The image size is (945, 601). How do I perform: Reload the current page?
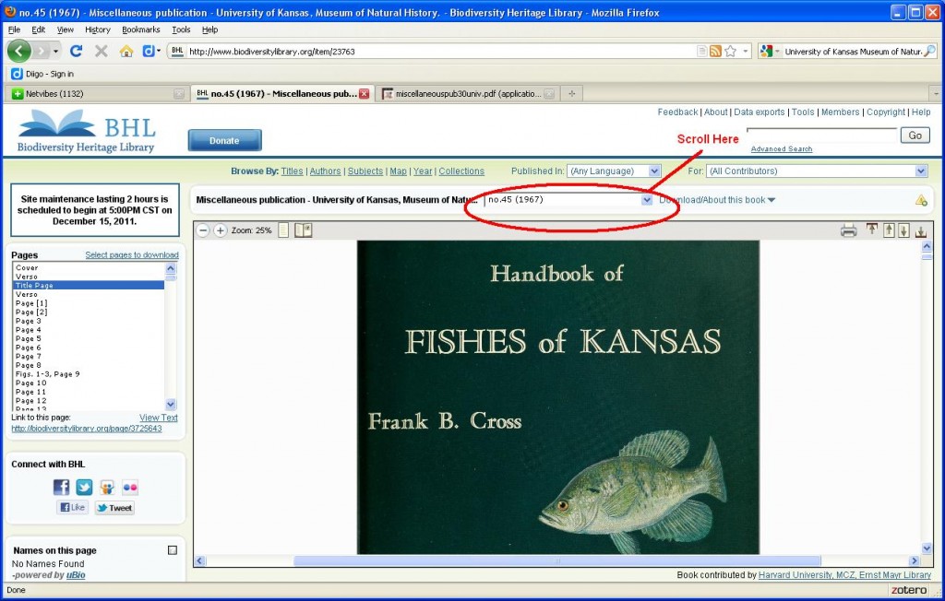(76, 52)
